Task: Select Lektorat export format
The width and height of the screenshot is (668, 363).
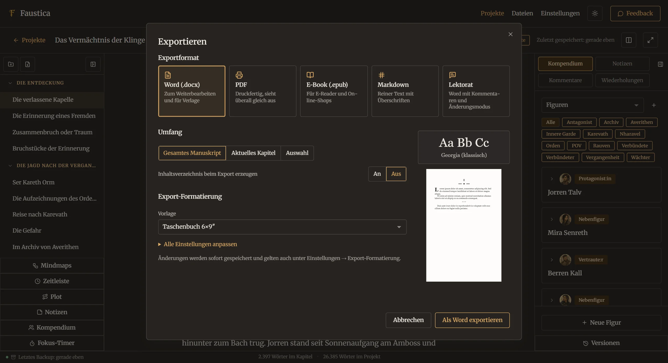Action: click(x=476, y=91)
